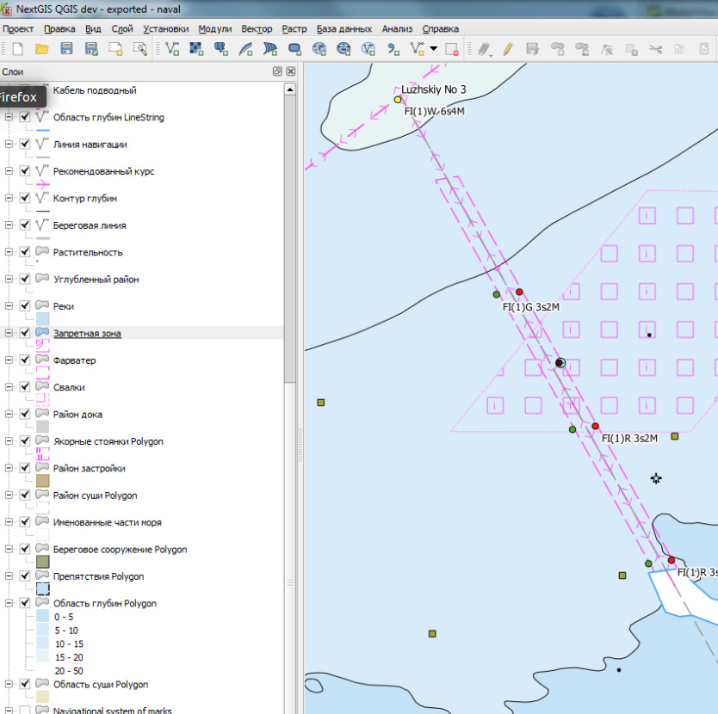The image size is (718, 714).
Task: Open the Растр menu
Action: point(294,28)
